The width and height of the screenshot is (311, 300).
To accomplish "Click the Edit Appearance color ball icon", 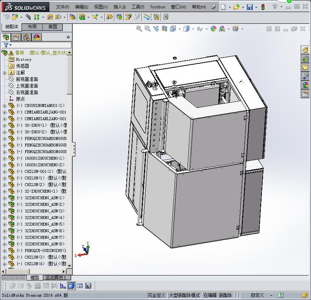I will point(214,29).
